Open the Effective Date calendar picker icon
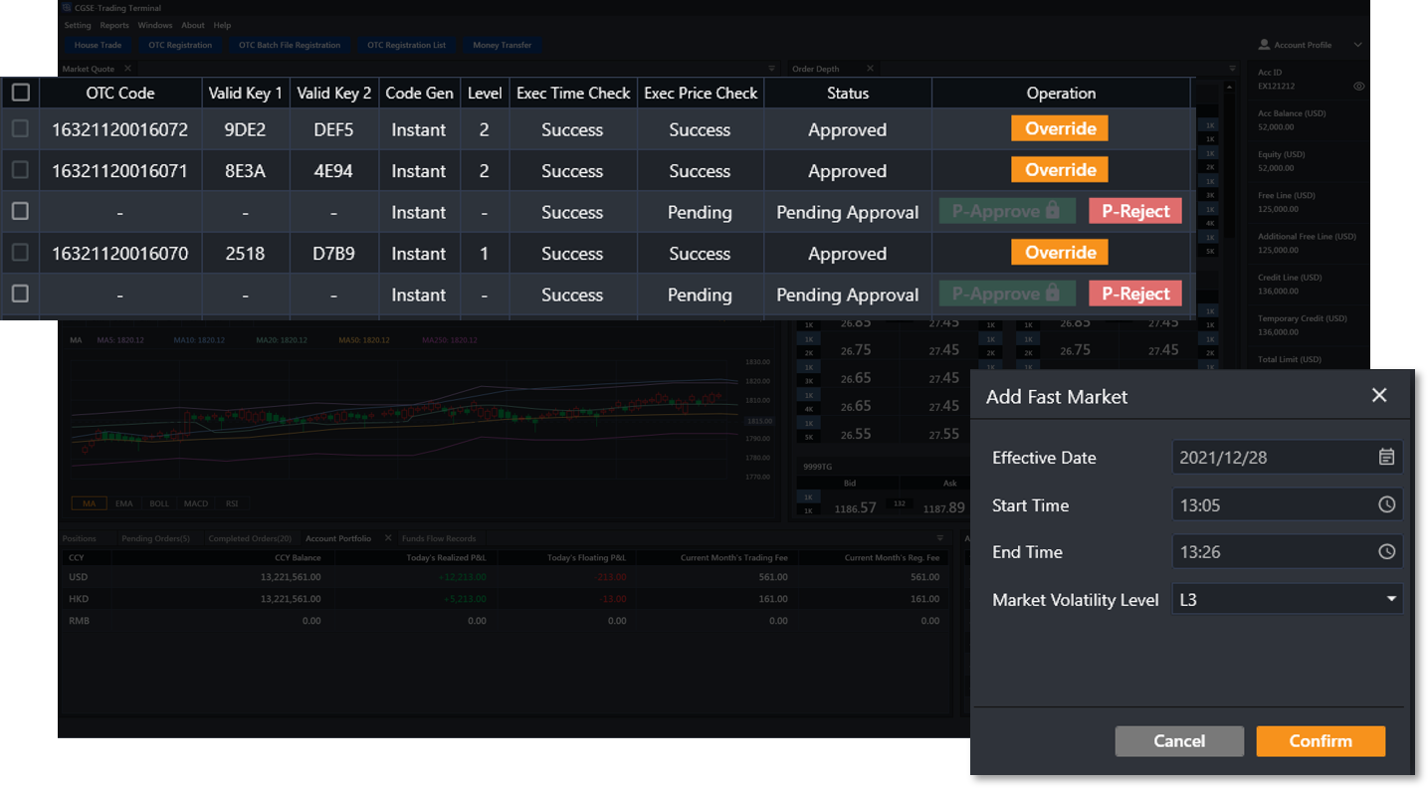1428x788 pixels. [1386, 458]
